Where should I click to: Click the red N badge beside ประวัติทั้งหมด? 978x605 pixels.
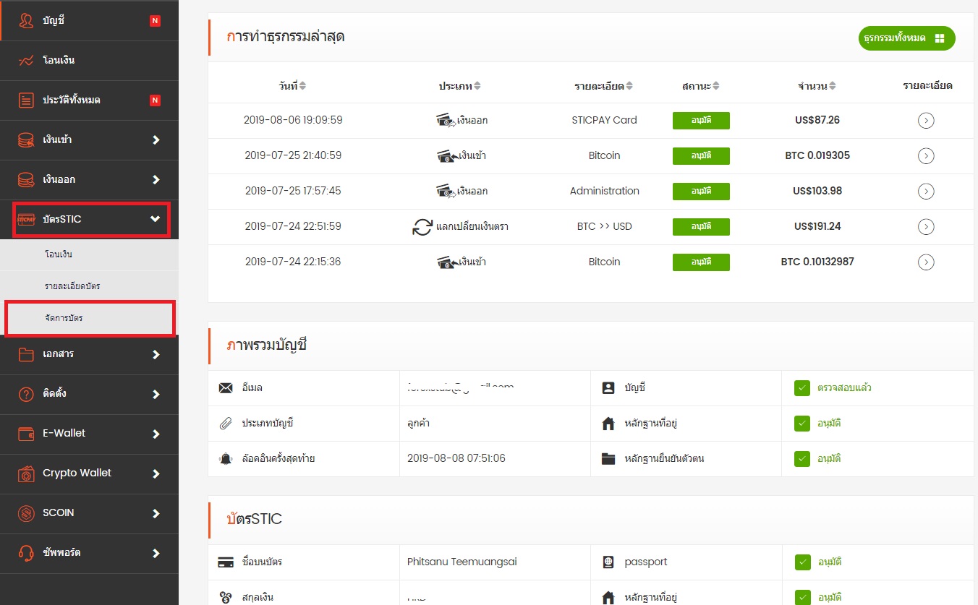point(155,100)
